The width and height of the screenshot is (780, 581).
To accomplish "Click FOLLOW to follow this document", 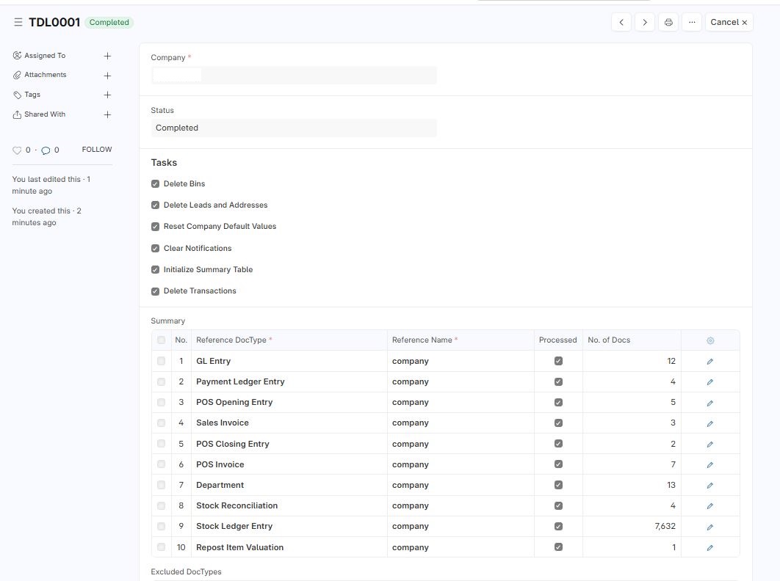I will (97, 149).
